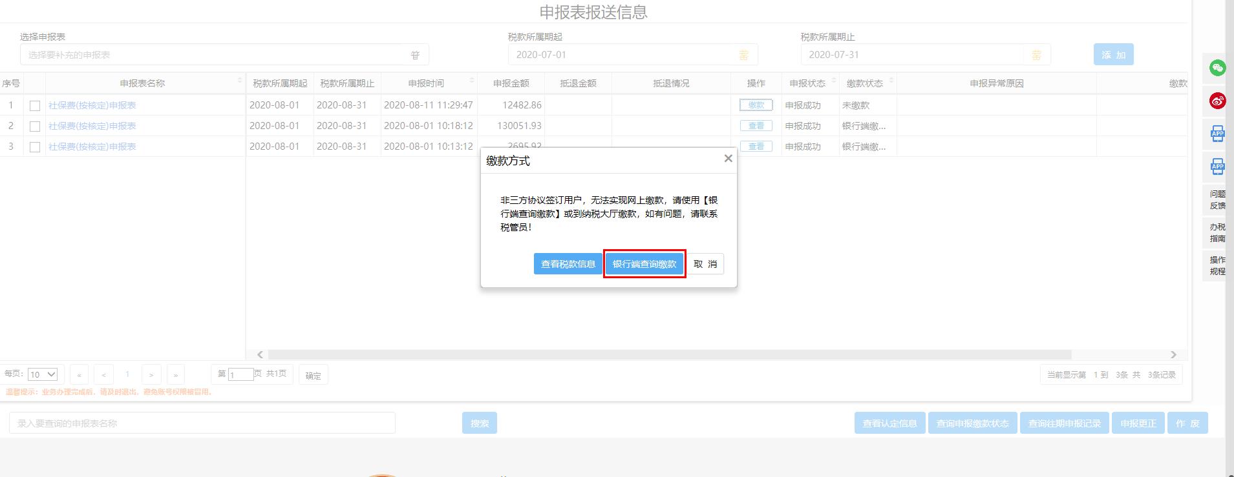Go to the first page («)
The height and width of the screenshot is (477, 1234).
coord(80,374)
